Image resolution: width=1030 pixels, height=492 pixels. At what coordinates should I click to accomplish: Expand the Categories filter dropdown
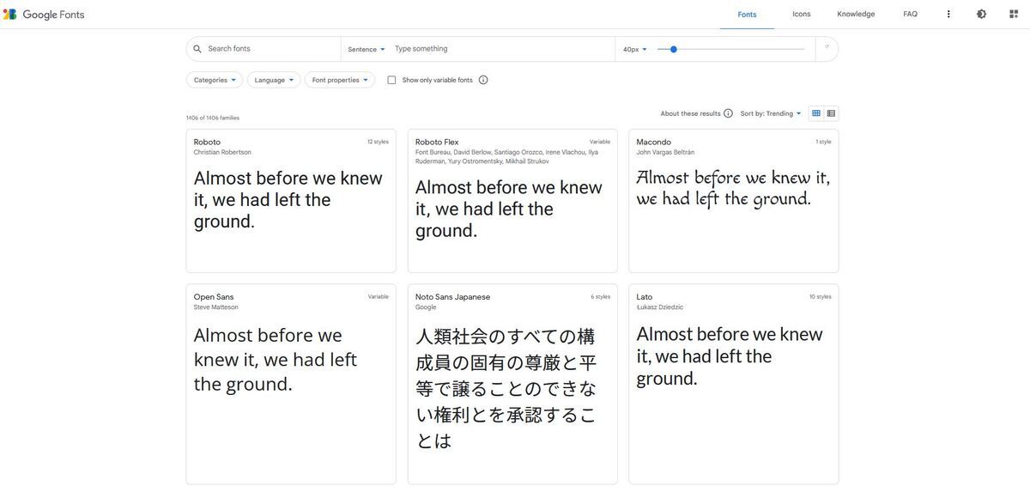coord(215,80)
